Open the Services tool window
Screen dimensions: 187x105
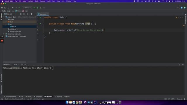[x=58, y=97]
